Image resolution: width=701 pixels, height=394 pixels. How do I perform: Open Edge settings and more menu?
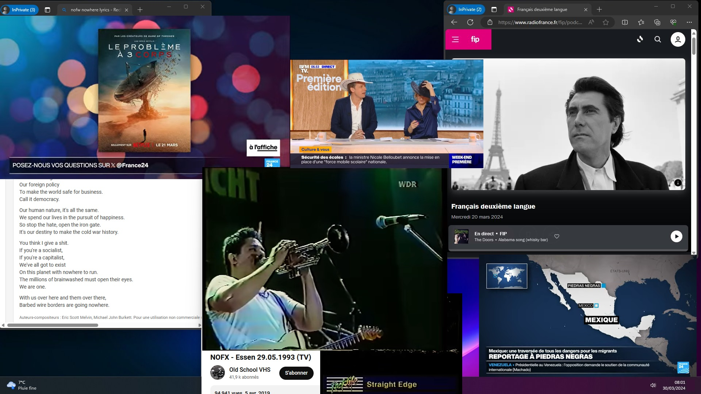pos(689,22)
